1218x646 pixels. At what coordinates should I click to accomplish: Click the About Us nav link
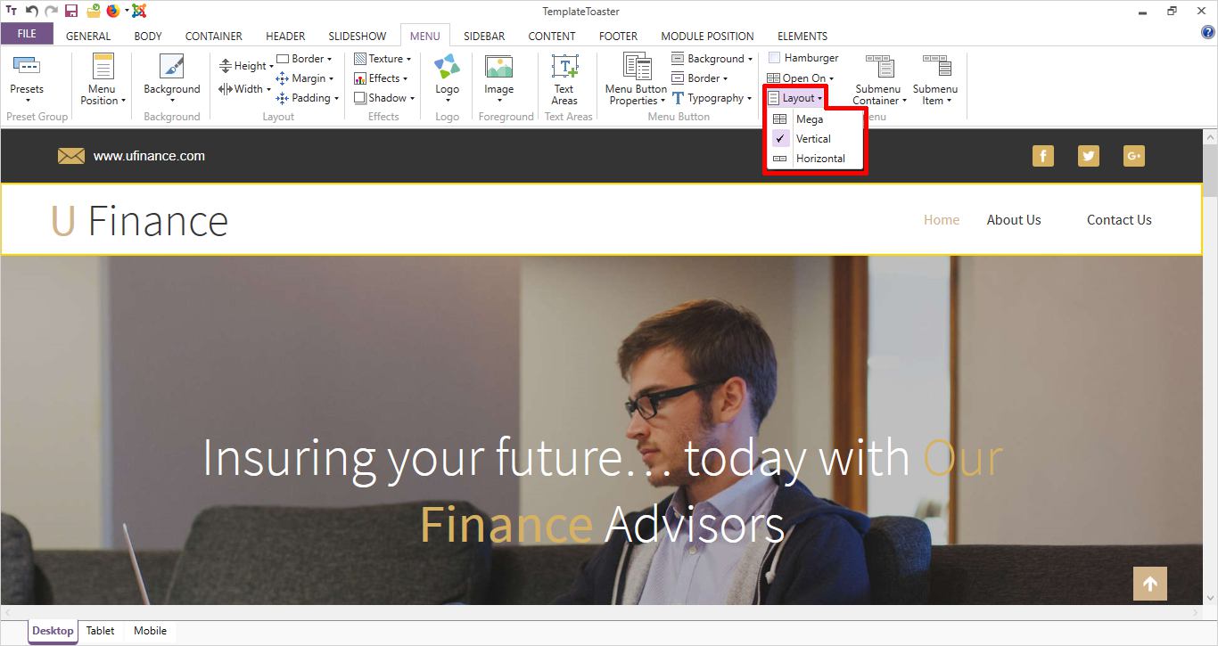[1013, 220]
